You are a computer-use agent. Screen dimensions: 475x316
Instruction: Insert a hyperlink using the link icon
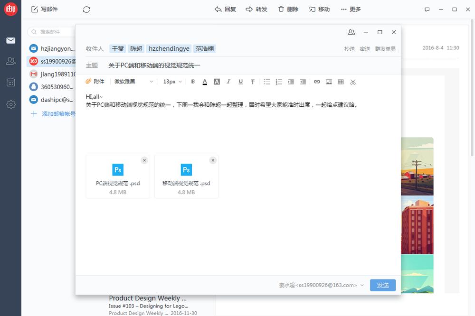(x=317, y=82)
